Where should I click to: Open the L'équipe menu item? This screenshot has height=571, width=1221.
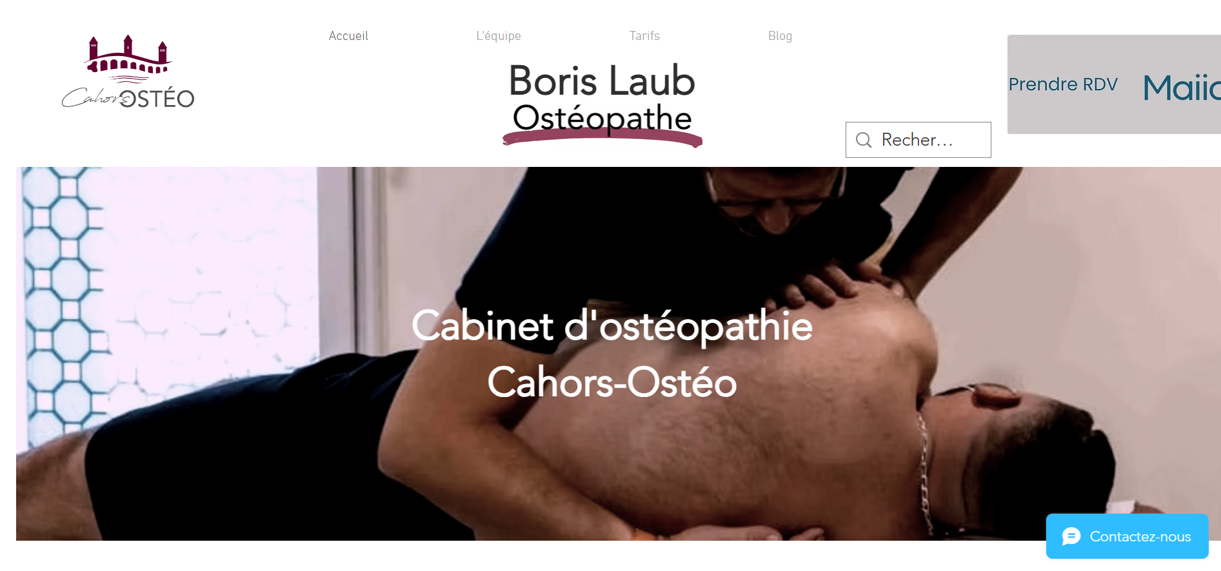(499, 36)
